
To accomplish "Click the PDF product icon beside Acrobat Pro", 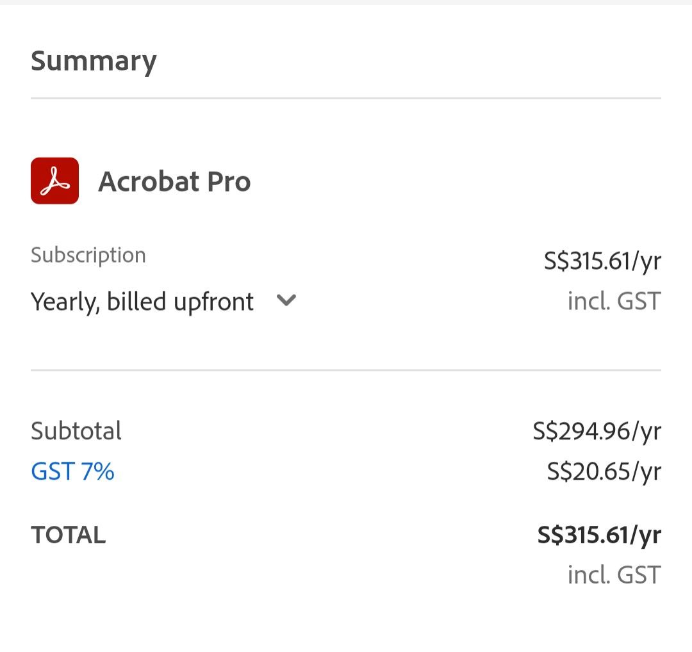I will pos(54,181).
